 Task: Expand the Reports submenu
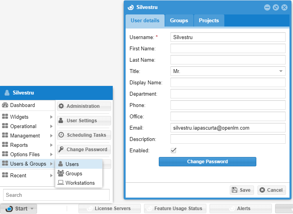pos(27,145)
